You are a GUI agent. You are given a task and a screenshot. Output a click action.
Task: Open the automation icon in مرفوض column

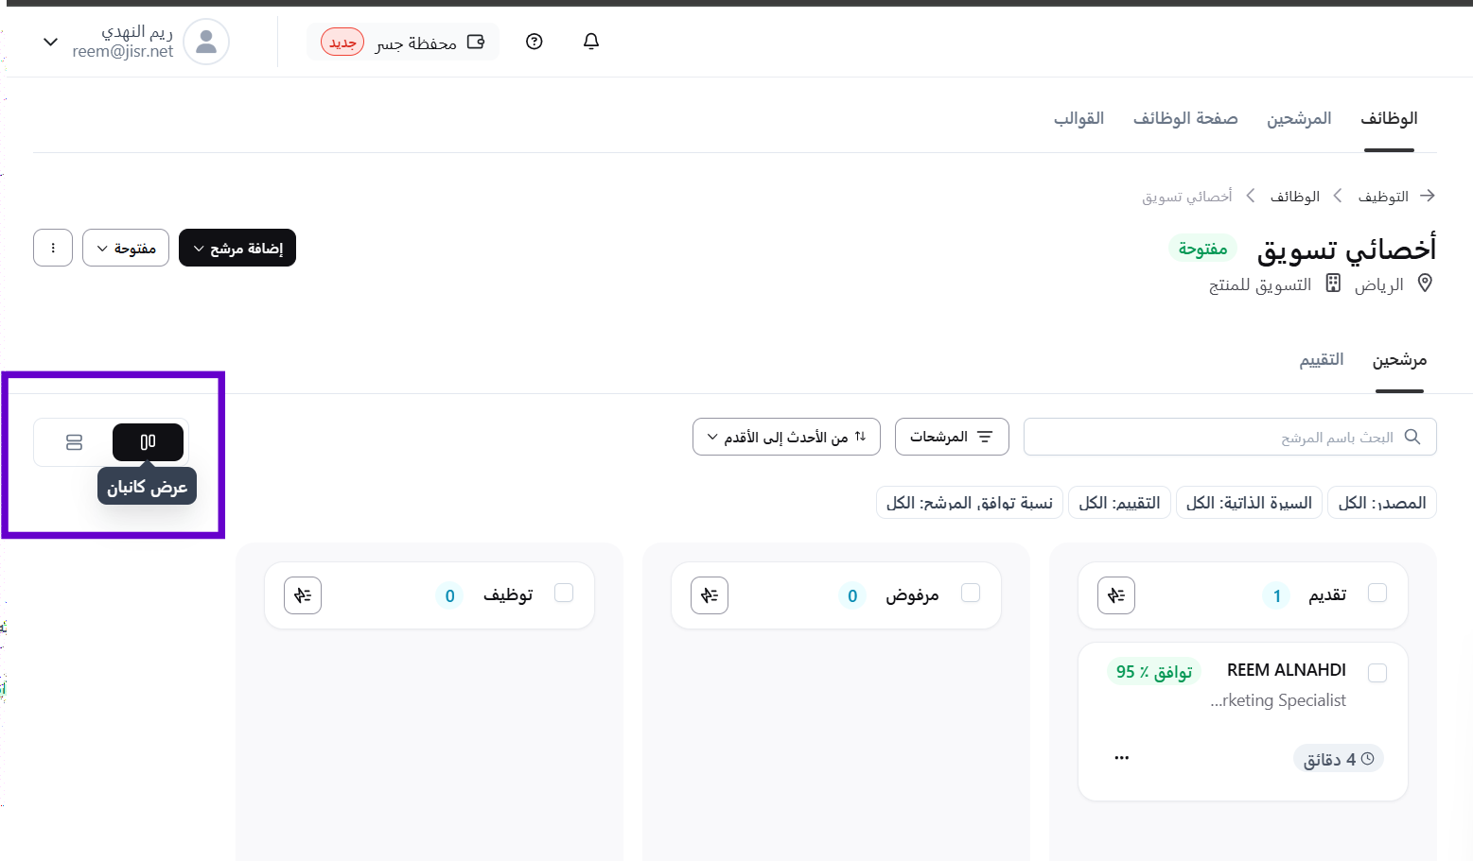click(710, 595)
